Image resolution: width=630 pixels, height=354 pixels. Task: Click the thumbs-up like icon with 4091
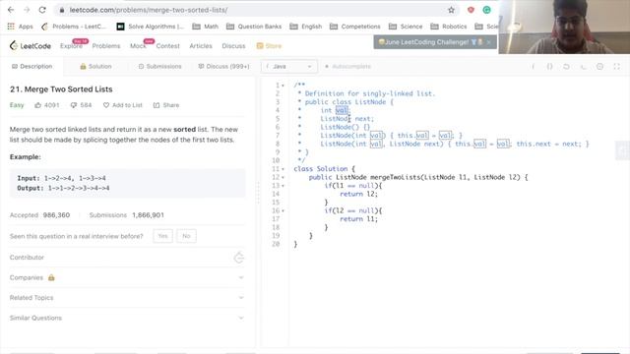tap(37, 105)
